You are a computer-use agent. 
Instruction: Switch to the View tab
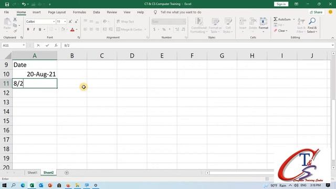pyautogui.click(x=127, y=12)
